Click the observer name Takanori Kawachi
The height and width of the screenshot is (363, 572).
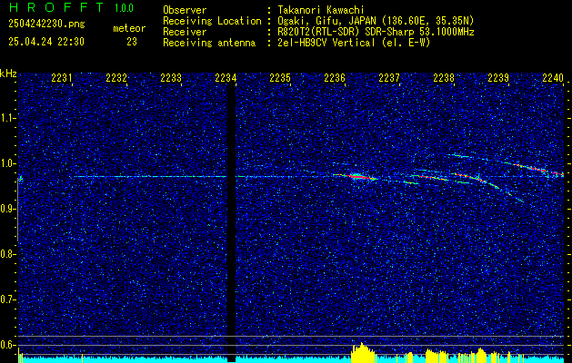319,10
